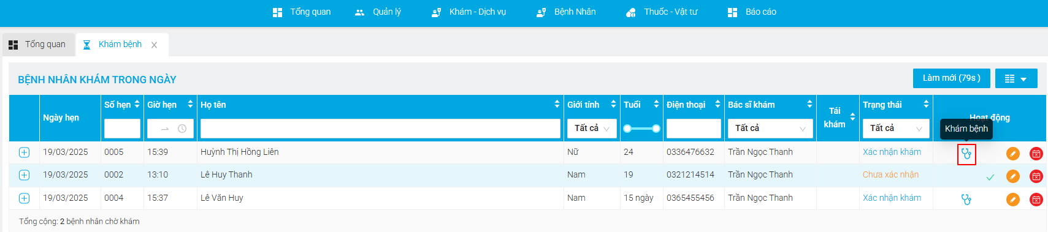
Task: Click red cancel-appointment icon for Lê Văn Huy
Action: click(1036, 200)
